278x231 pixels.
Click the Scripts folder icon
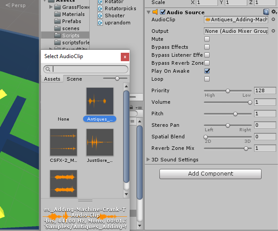pos(57,35)
